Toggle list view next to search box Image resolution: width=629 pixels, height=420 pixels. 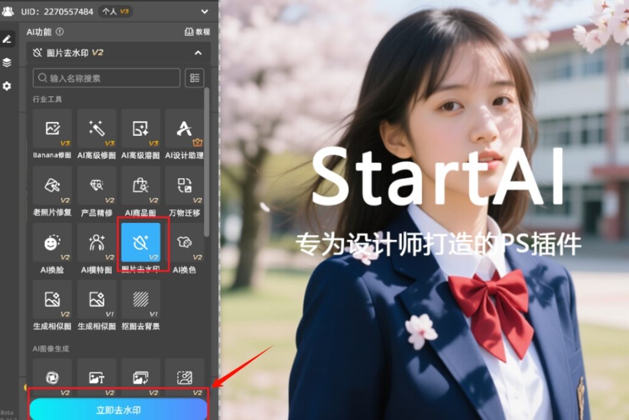tap(195, 78)
